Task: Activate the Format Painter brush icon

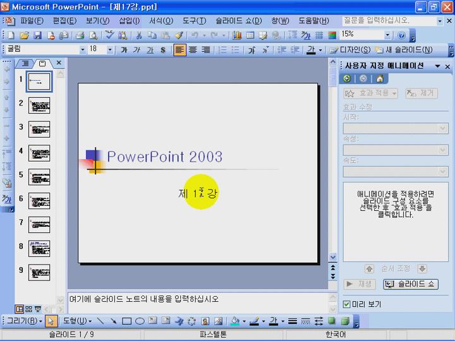Action: click(179, 35)
